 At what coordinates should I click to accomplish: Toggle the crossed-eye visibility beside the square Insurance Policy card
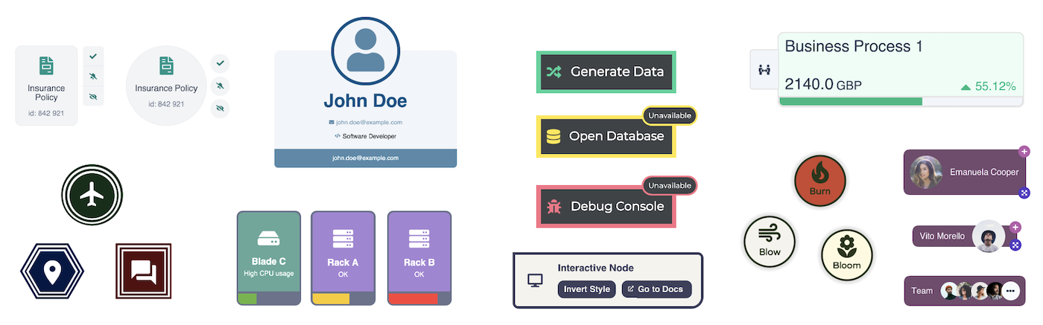click(x=93, y=97)
